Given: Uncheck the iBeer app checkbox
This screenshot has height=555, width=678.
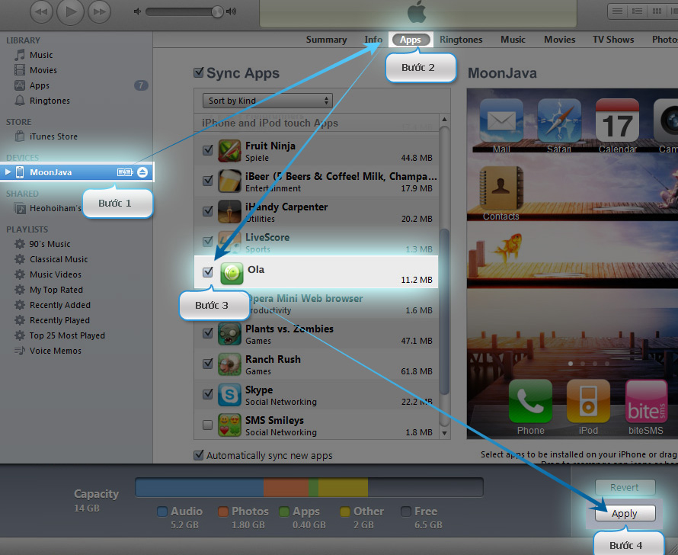Looking at the screenshot, I should click(207, 181).
